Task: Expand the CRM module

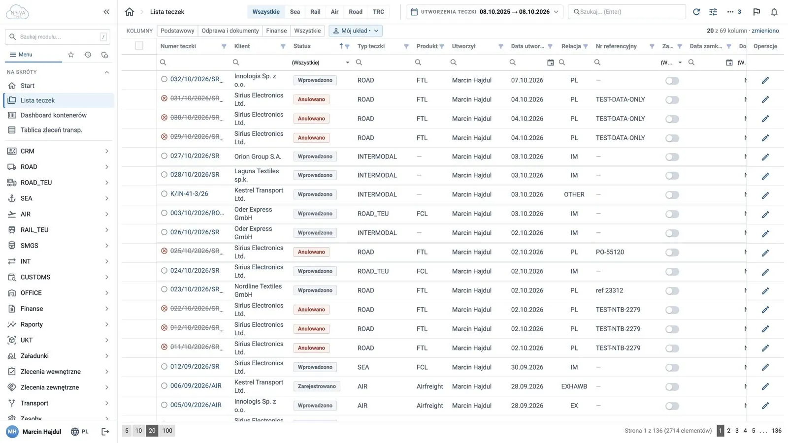Action: 59,151
